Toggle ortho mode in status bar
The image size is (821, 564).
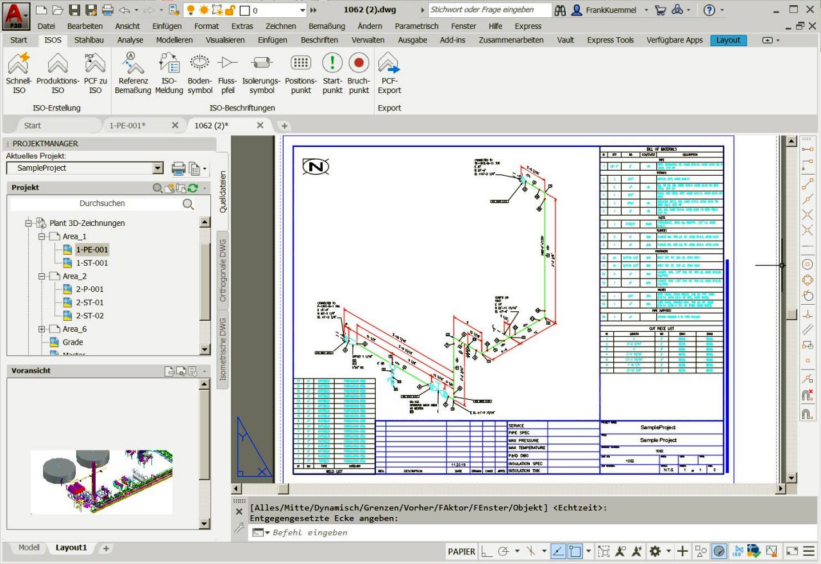(487, 551)
